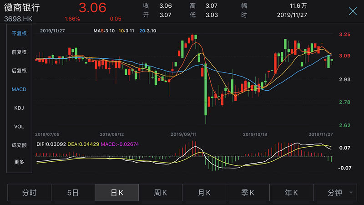Screen dimensions: 364x205
Task: Switch to the 周K weekly chart
Action: click(x=161, y=192)
